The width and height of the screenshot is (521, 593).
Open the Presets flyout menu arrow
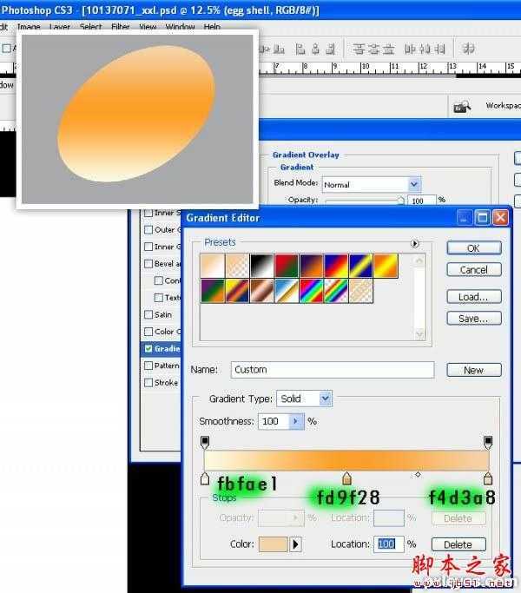coord(415,244)
